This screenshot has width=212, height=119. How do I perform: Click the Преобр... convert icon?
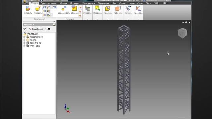pos(138,8)
